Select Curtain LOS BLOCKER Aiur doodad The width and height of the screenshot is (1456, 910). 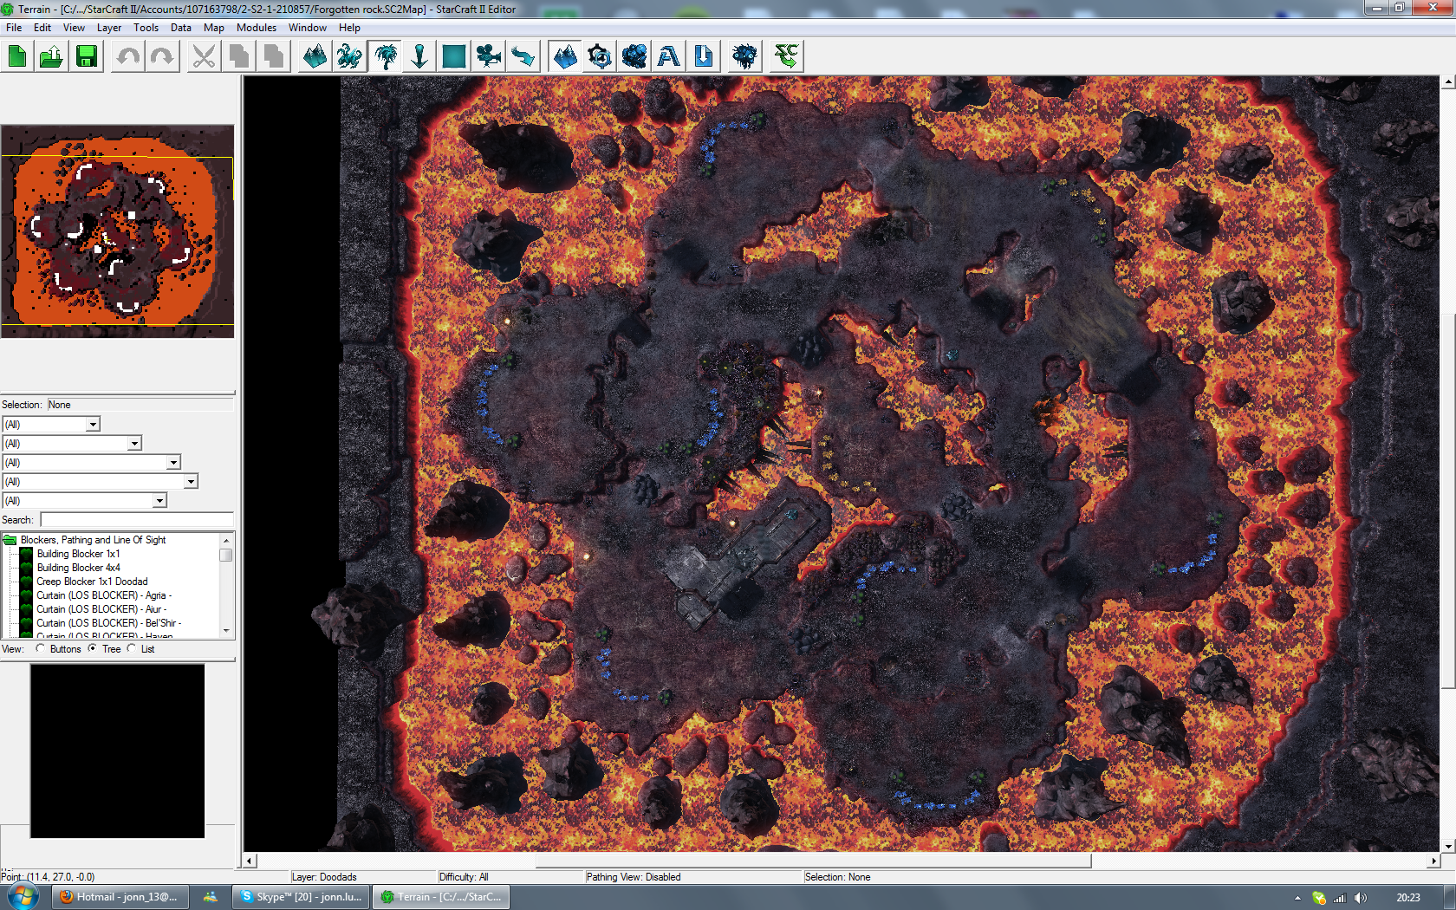(101, 609)
